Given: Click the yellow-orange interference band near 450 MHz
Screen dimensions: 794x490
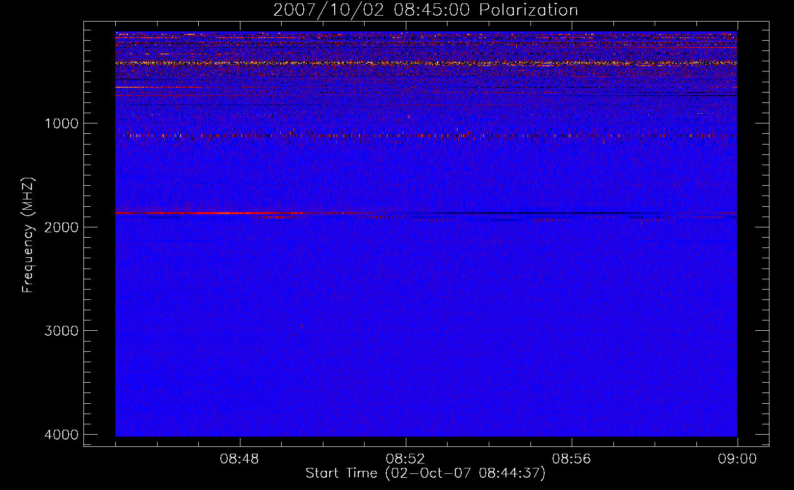Looking at the screenshot, I should pyautogui.click(x=426, y=63).
